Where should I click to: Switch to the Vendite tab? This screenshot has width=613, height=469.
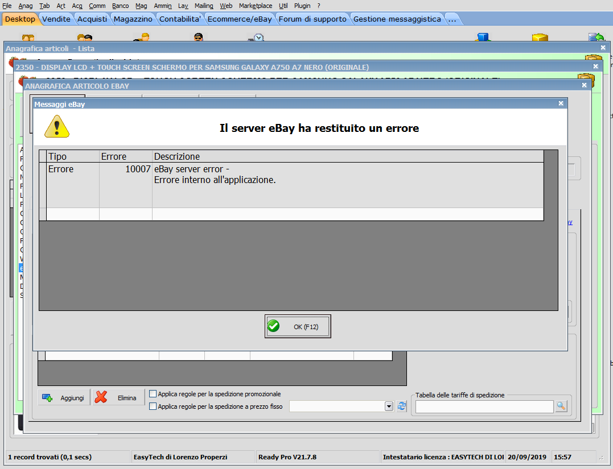coord(56,19)
